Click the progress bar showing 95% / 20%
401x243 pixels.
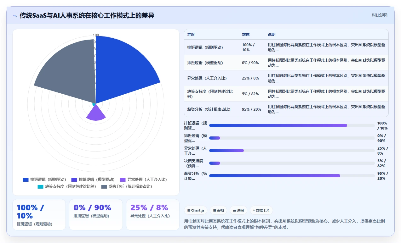[292, 176]
